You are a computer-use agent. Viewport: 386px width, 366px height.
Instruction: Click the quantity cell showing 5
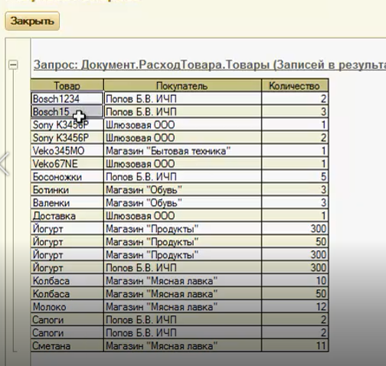295,177
